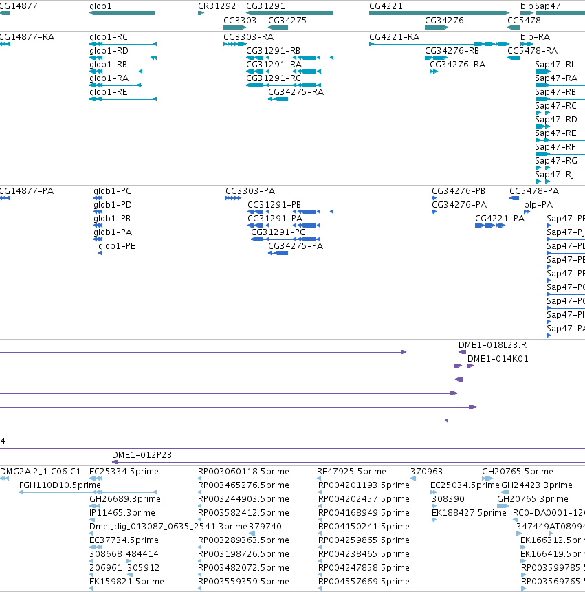Click EST DMG2A.2_1.C06.C1
The height and width of the screenshot is (592, 585).
click(x=41, y=472)
